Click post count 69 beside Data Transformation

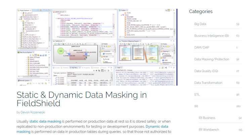(238, 83)
